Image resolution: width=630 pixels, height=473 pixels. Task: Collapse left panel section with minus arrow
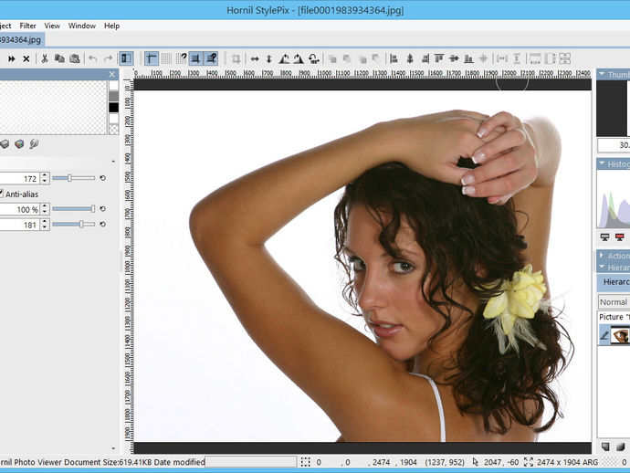(113, 162)
